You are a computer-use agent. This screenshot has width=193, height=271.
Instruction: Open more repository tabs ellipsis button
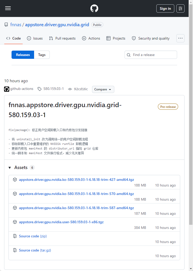click(x=180, y=38)
